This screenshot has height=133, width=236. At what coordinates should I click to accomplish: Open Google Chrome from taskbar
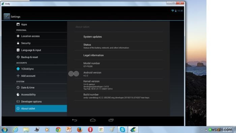pos(58,130)
